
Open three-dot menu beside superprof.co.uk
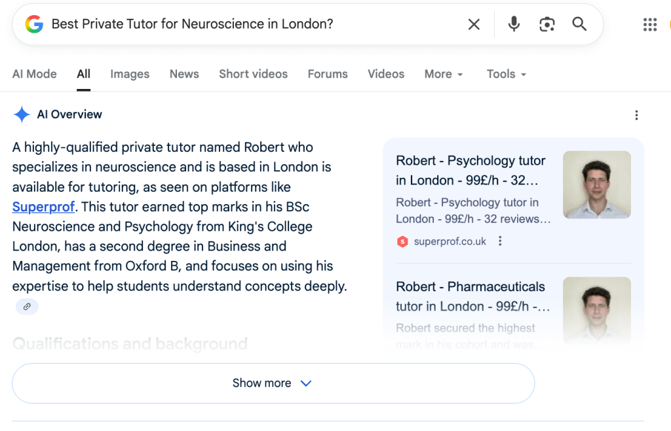(x=500, y=241)
